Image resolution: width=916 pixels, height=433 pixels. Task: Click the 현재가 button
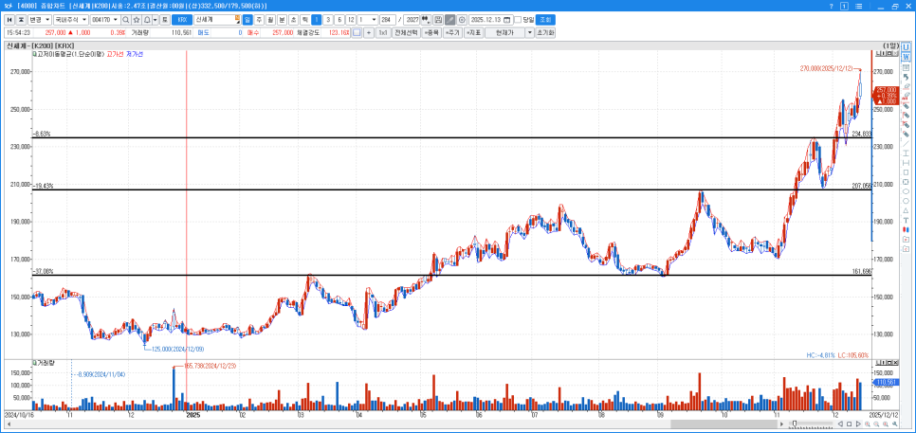tap(505, 32)
